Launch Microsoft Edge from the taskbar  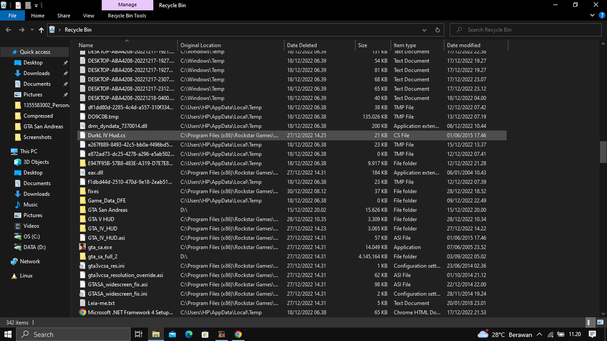(189, 334)
